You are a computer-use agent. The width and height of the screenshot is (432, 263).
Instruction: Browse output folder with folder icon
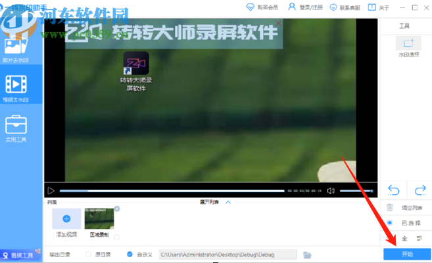[307, 255]
